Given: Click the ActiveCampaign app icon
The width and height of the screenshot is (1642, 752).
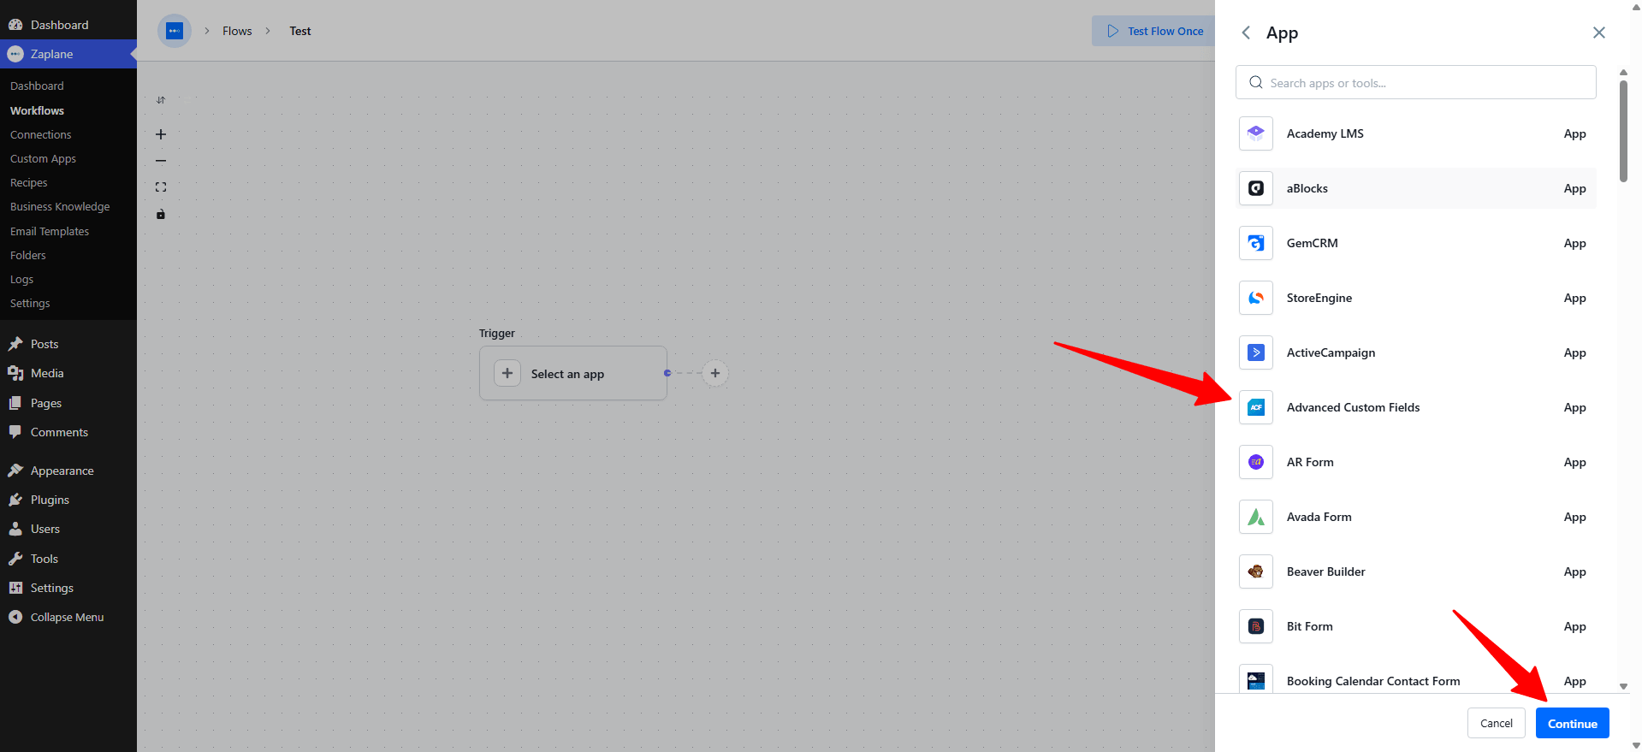Looking at the screenshot, I should (1255, 352).
